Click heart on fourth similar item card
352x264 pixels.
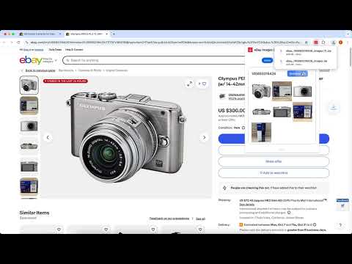pos(200,230)
